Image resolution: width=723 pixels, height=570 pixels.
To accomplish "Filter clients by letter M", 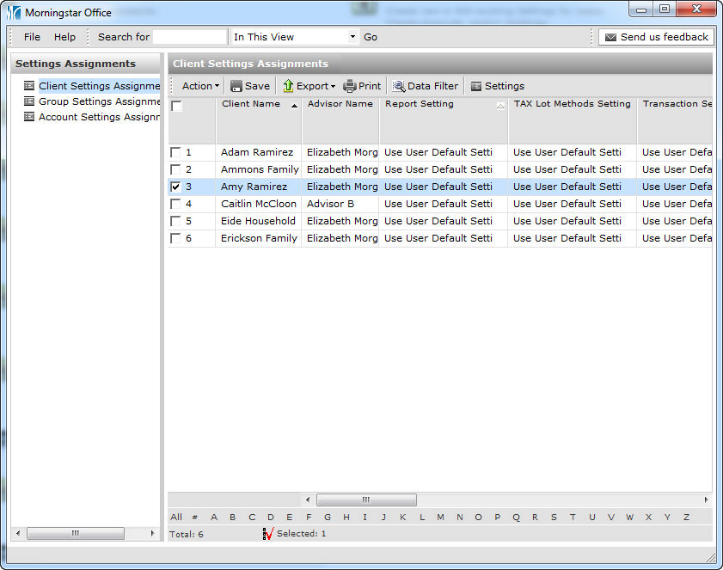I will click(440, 517).
